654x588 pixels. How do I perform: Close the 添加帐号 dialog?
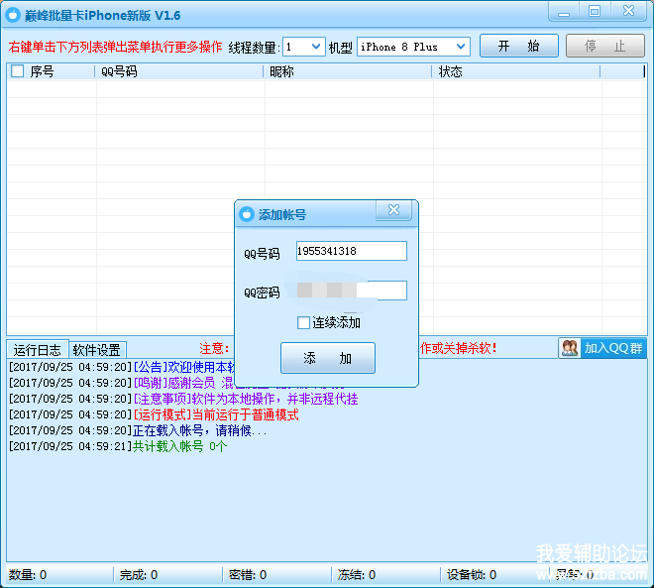[x=393, y=210]
